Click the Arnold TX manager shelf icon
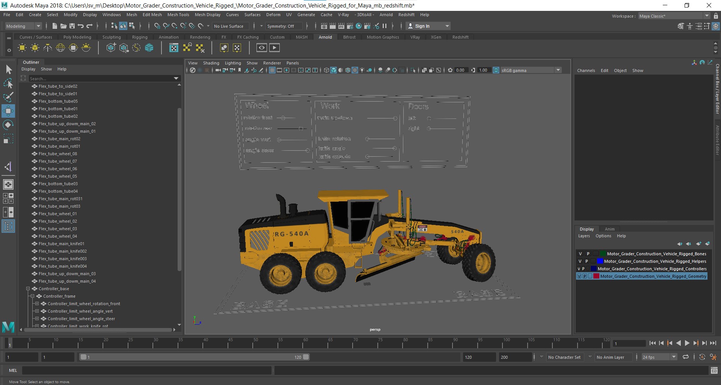 point(174,48)
